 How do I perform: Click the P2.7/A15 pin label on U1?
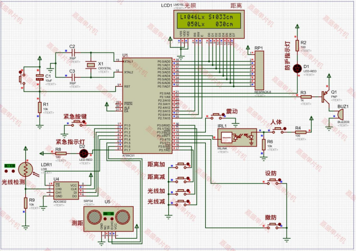pos(164,119)
